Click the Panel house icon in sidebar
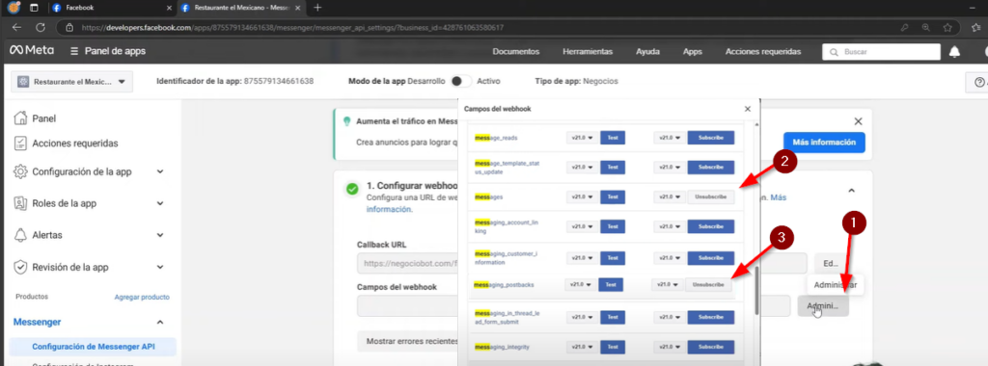Viewport: 988px width, 366px height. tap(21, 118)
